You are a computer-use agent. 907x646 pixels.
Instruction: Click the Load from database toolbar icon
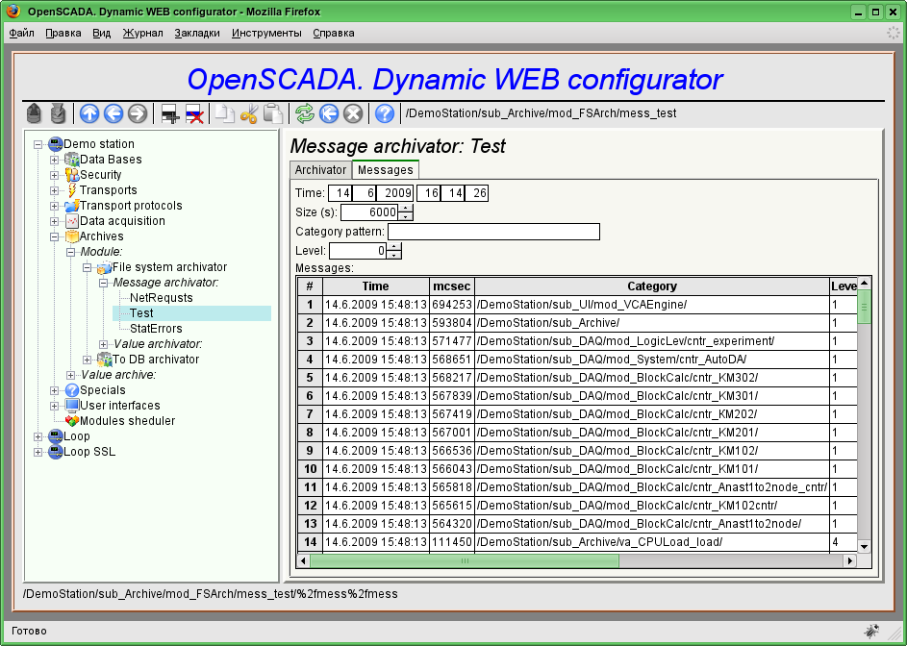[x=34, y=113]
